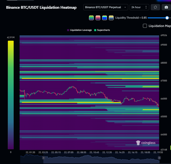Click the mini price overview chart in the navigator
This screenshot has width=171, height=164.
[90, 158]
